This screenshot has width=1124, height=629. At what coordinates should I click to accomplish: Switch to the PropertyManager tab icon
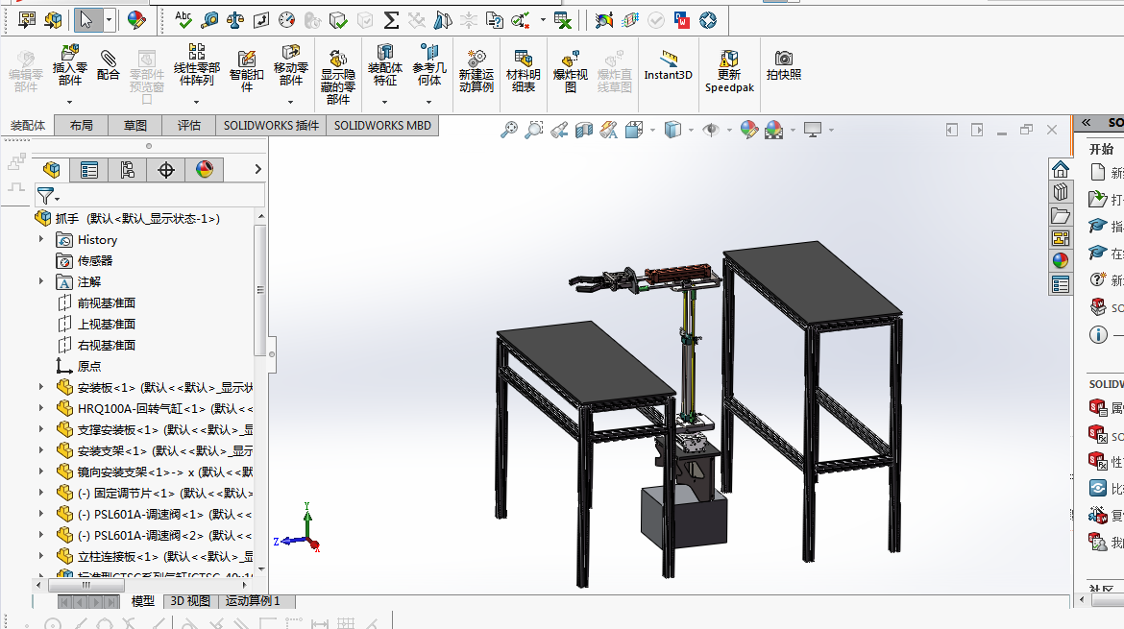coord(89,170)
